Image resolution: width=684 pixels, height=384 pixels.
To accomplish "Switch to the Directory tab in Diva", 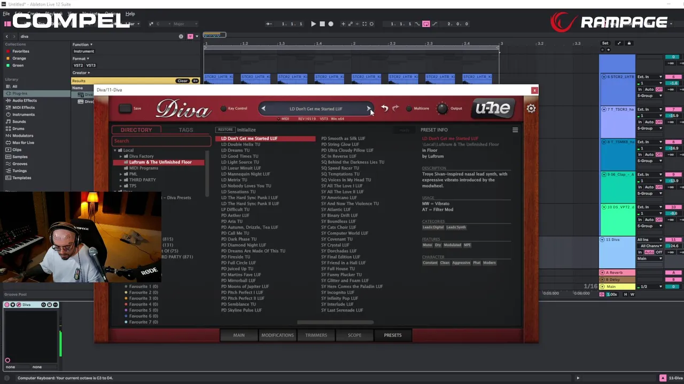I will pos(136,130).
